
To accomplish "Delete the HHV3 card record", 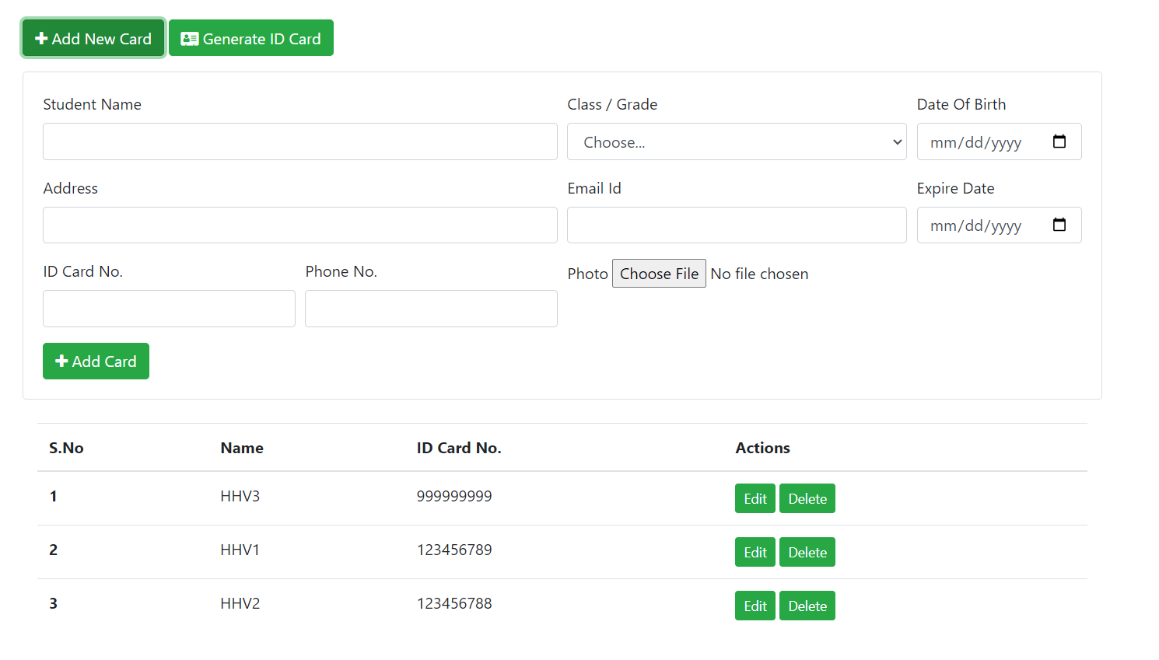I will coord(807,499).
